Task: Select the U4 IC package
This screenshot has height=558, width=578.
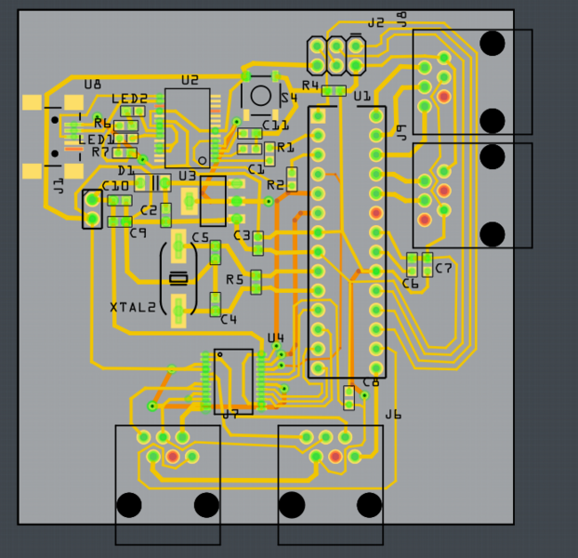Action: pyautogui.click(x=233, y=381)
